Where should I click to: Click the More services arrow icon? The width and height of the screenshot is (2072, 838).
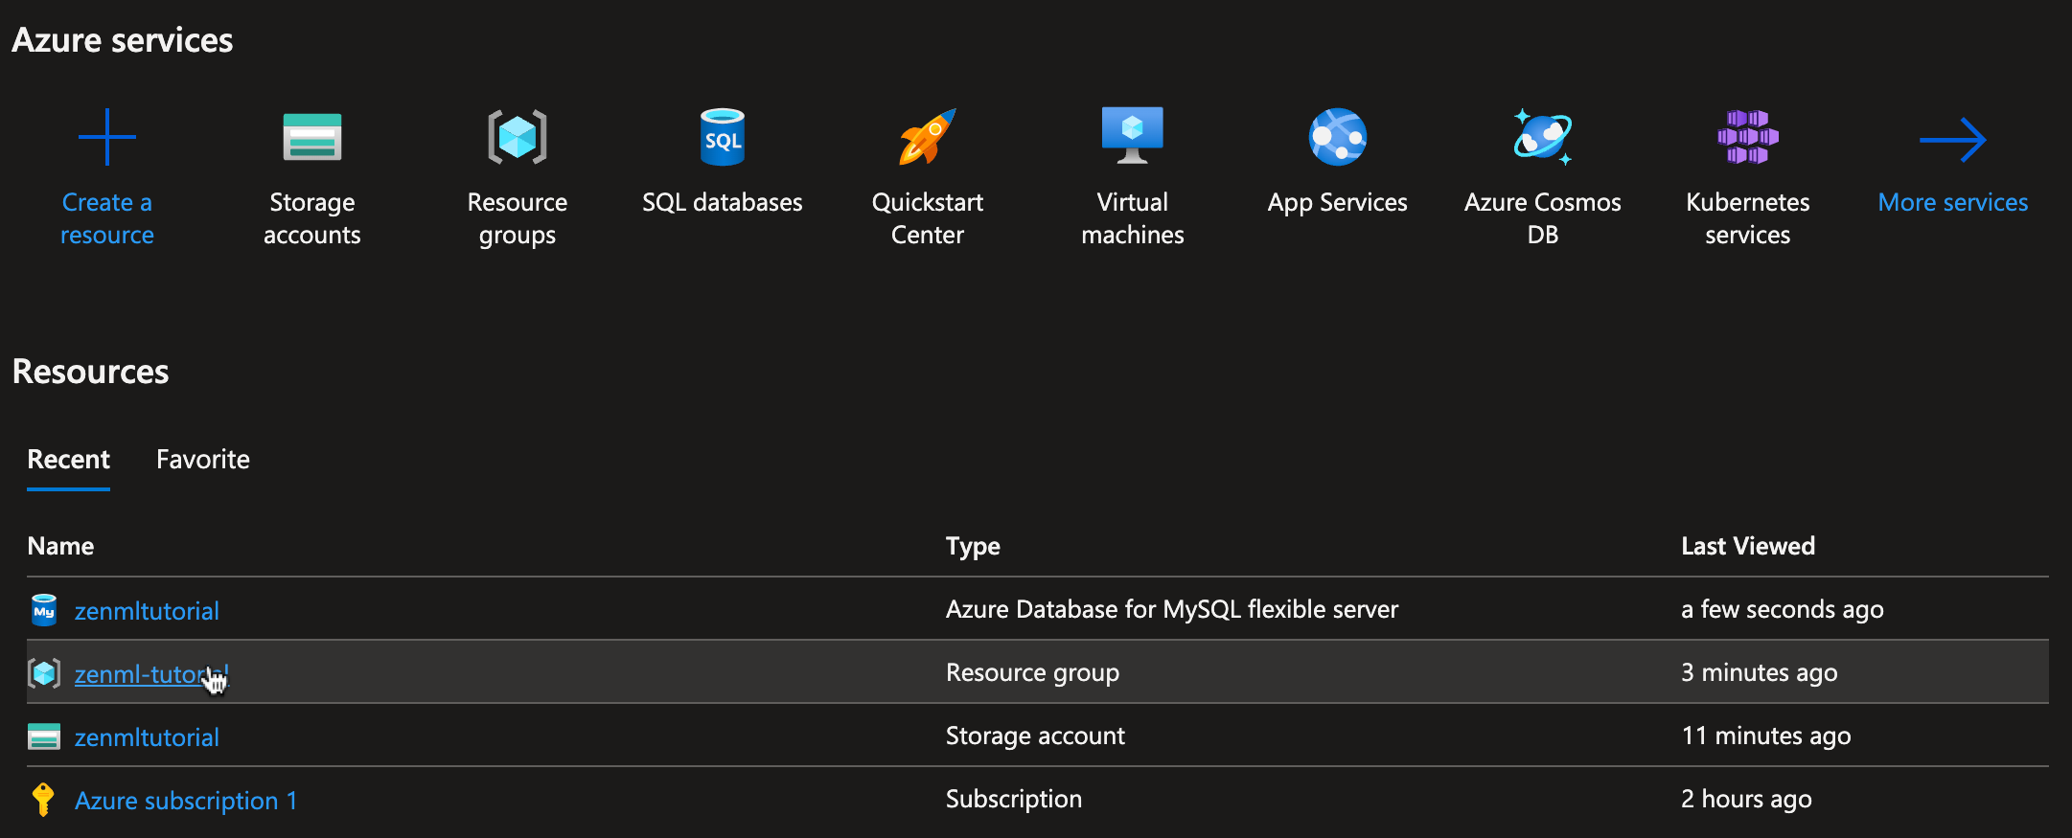coord(1953,140)
